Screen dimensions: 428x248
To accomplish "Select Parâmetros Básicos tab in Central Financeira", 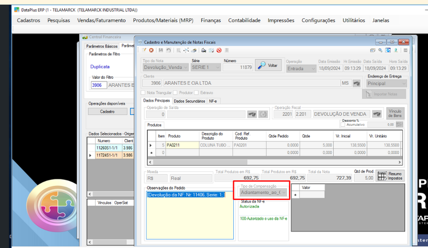I will tap(102, 46).
